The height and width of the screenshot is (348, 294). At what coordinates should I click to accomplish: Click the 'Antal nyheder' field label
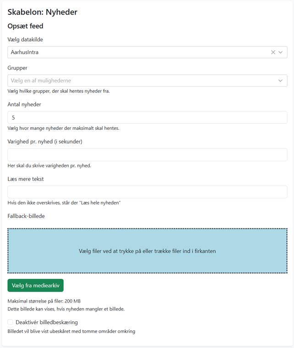click(24, 105)
